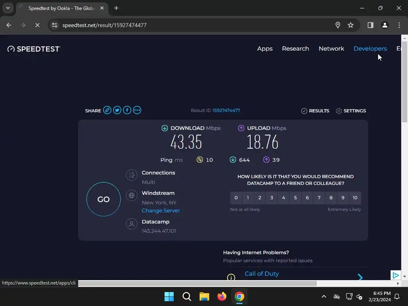Rate recommendation as 3
This screenshot has height=306, width=408.
[272, 198]
